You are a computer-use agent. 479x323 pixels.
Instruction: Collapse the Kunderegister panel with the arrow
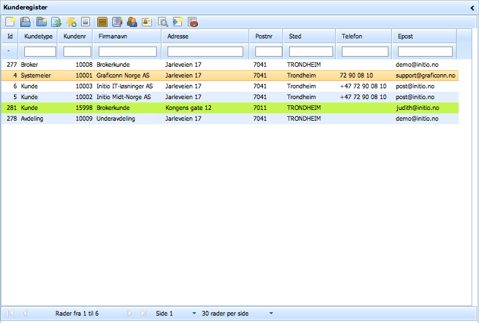point(472,7)
